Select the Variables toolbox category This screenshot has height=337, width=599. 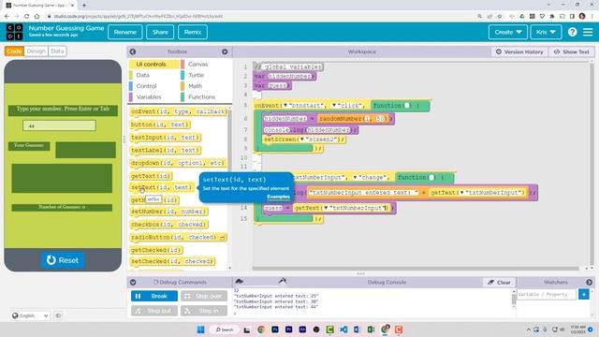pos(149,97)
